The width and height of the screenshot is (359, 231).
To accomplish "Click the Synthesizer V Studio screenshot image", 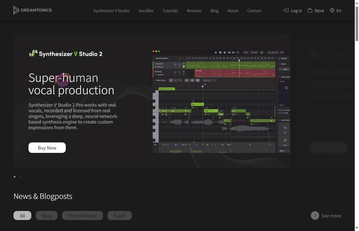I will pyautogui.click(x=221, y=101).
